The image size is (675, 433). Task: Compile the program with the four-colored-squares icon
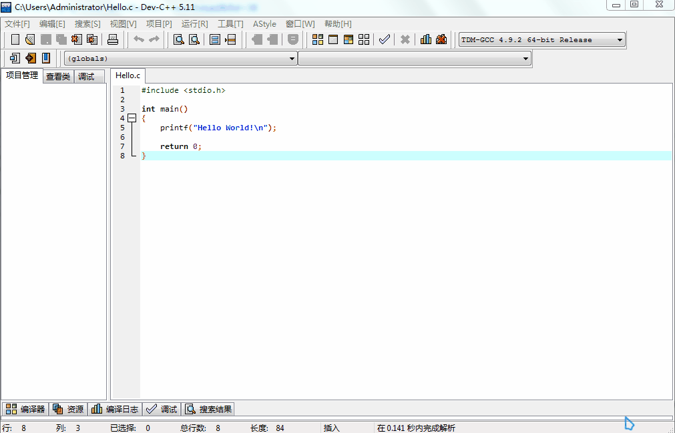pyautogui.click(x=318, y=39)
